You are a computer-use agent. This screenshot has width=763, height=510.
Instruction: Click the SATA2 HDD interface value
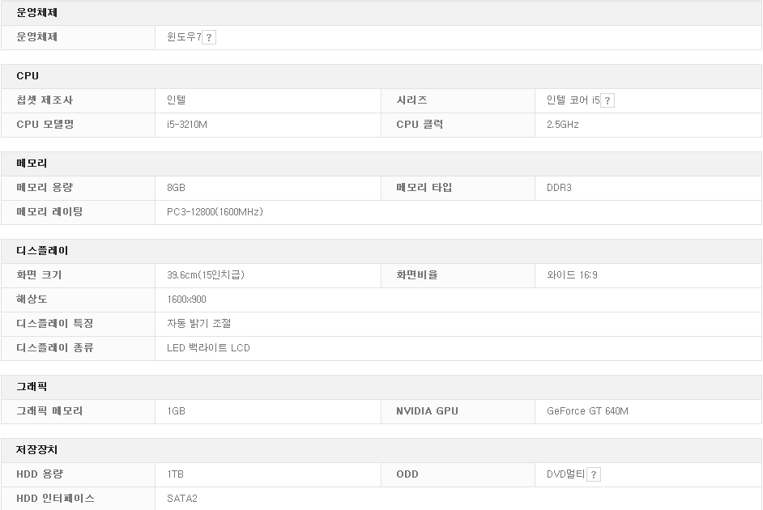[x=181, y=499]
